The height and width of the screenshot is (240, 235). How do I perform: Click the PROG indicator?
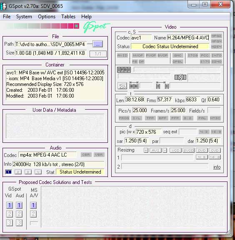coord(124,118)
